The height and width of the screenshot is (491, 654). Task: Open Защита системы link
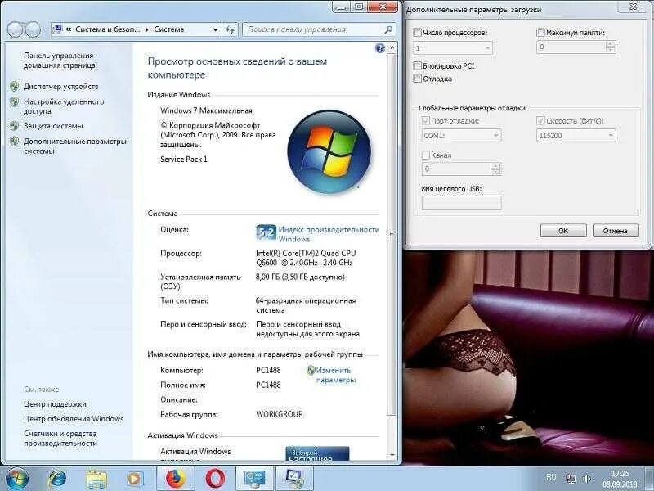tap(53, 126)
